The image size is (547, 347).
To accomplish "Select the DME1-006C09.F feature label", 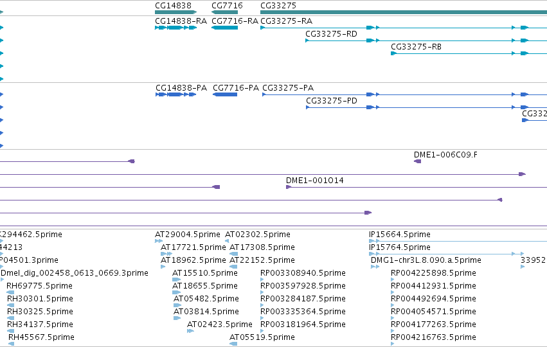I will [x=445, y=155].
